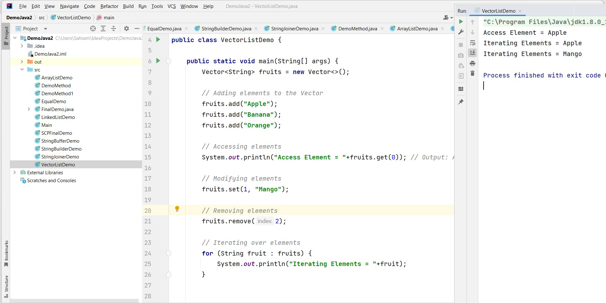
Task: Click the Stop process square icon
Action: point(461,45)
